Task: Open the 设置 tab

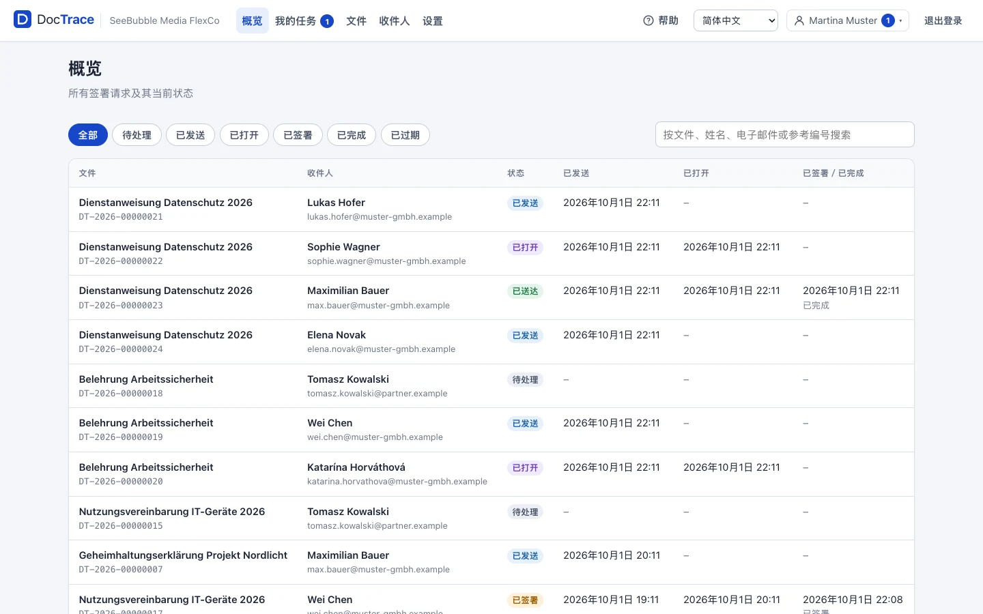Action: click(x=433, y=21)
